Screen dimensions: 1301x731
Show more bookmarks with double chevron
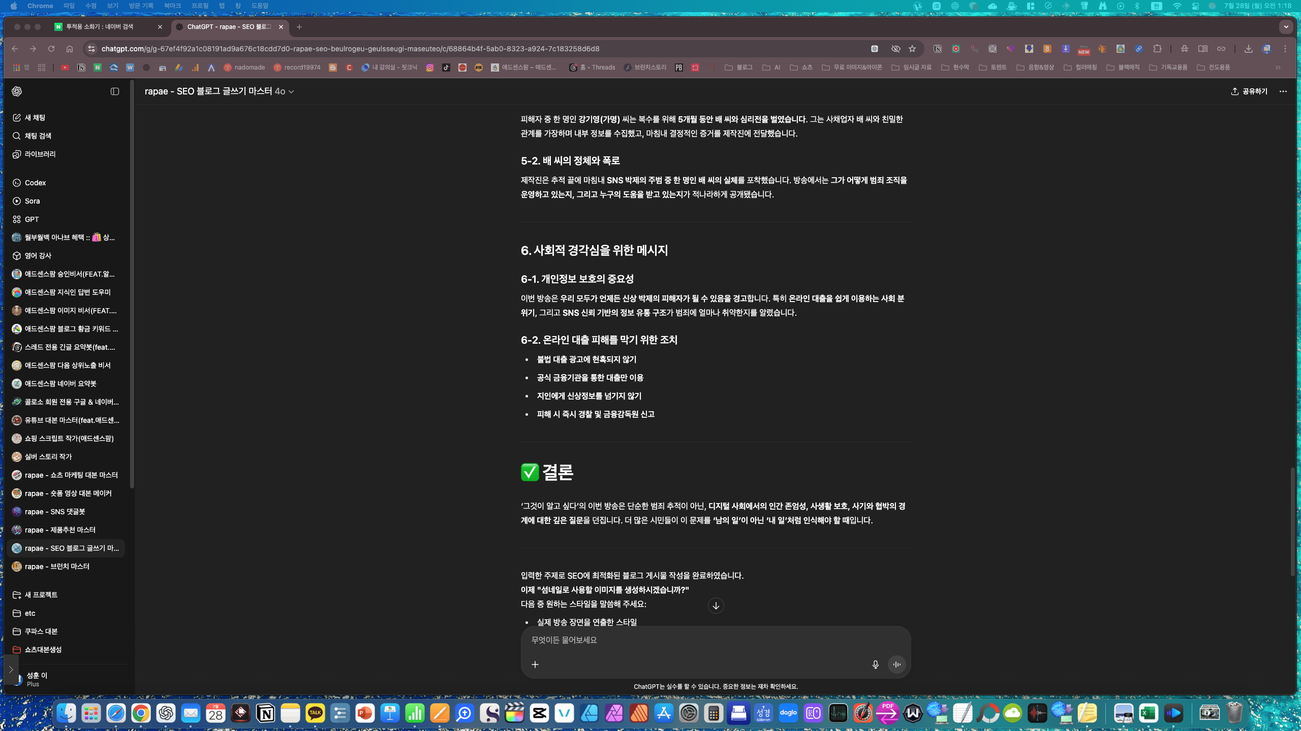pos(1278,68)
